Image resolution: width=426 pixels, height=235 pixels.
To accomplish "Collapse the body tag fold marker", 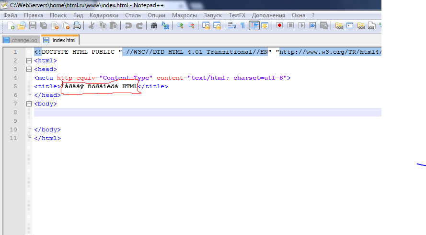I will pyautogui.click(x=29, y=104).
